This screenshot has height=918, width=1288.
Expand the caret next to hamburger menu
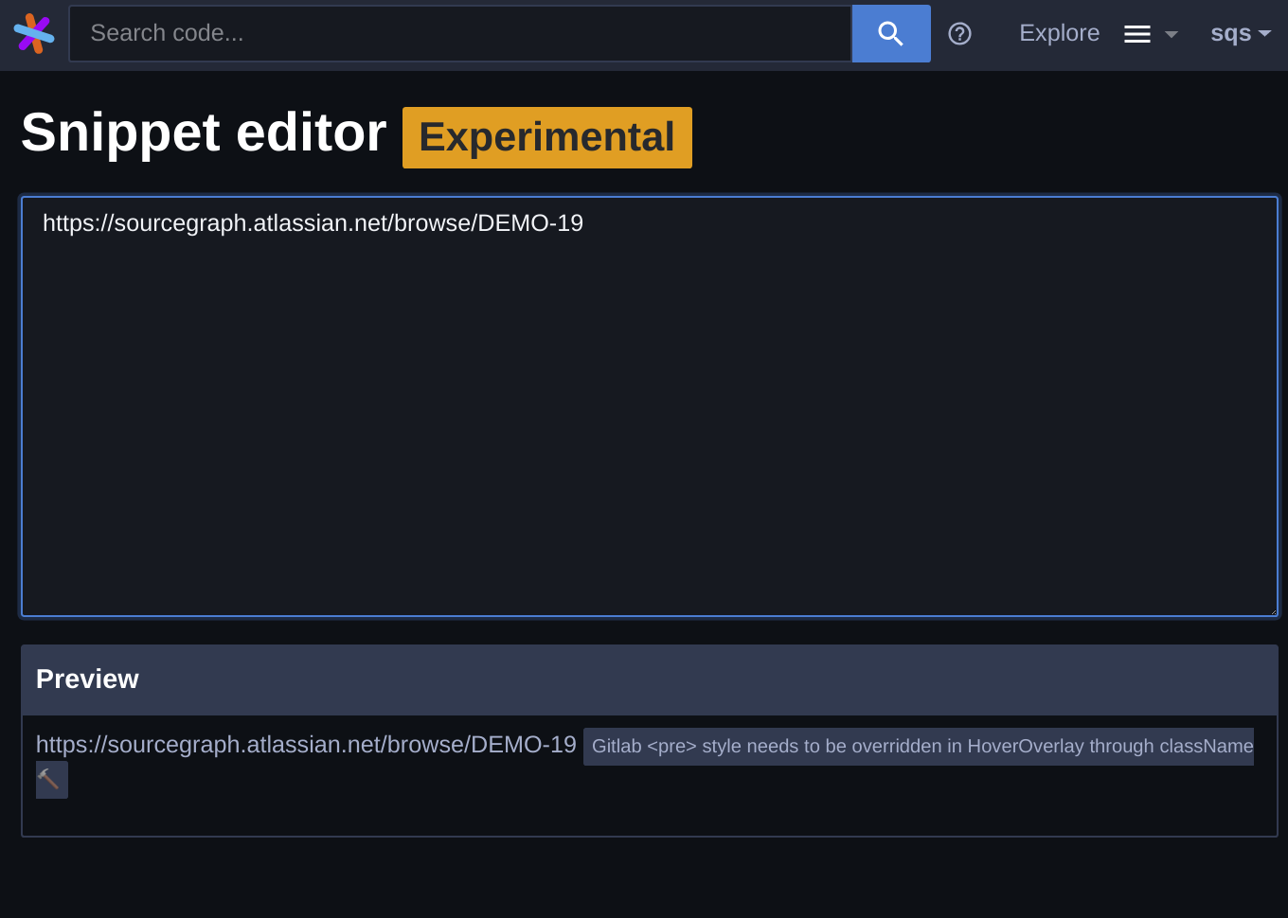click(x=1172, y=34)
